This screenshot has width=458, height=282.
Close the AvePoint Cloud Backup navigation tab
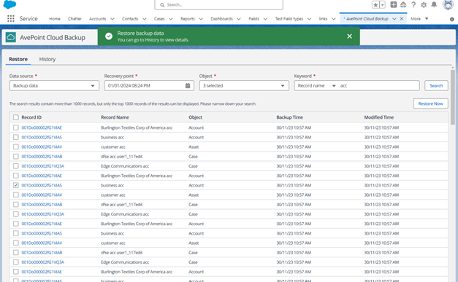point(402,19)
